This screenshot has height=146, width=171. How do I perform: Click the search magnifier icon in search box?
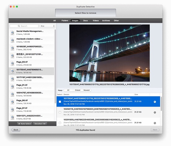[x=19, y=26]
